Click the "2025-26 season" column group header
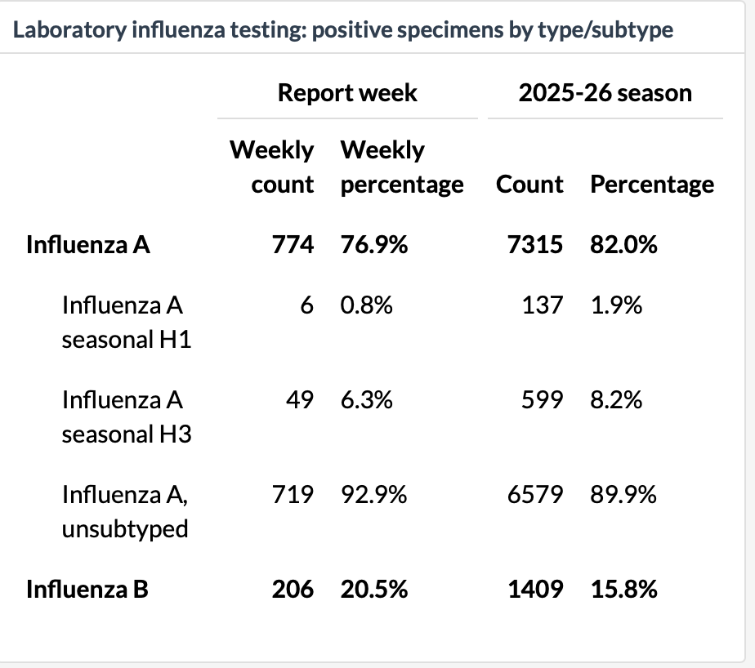 pyautogui.click(x=605, y=92)
